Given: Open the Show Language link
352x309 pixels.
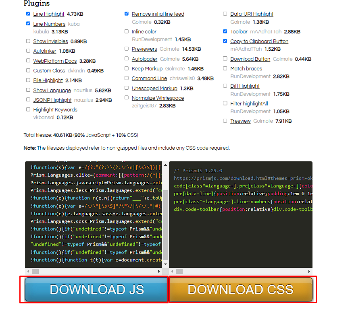Looking at the screenshot, I should tap(52, 90).
